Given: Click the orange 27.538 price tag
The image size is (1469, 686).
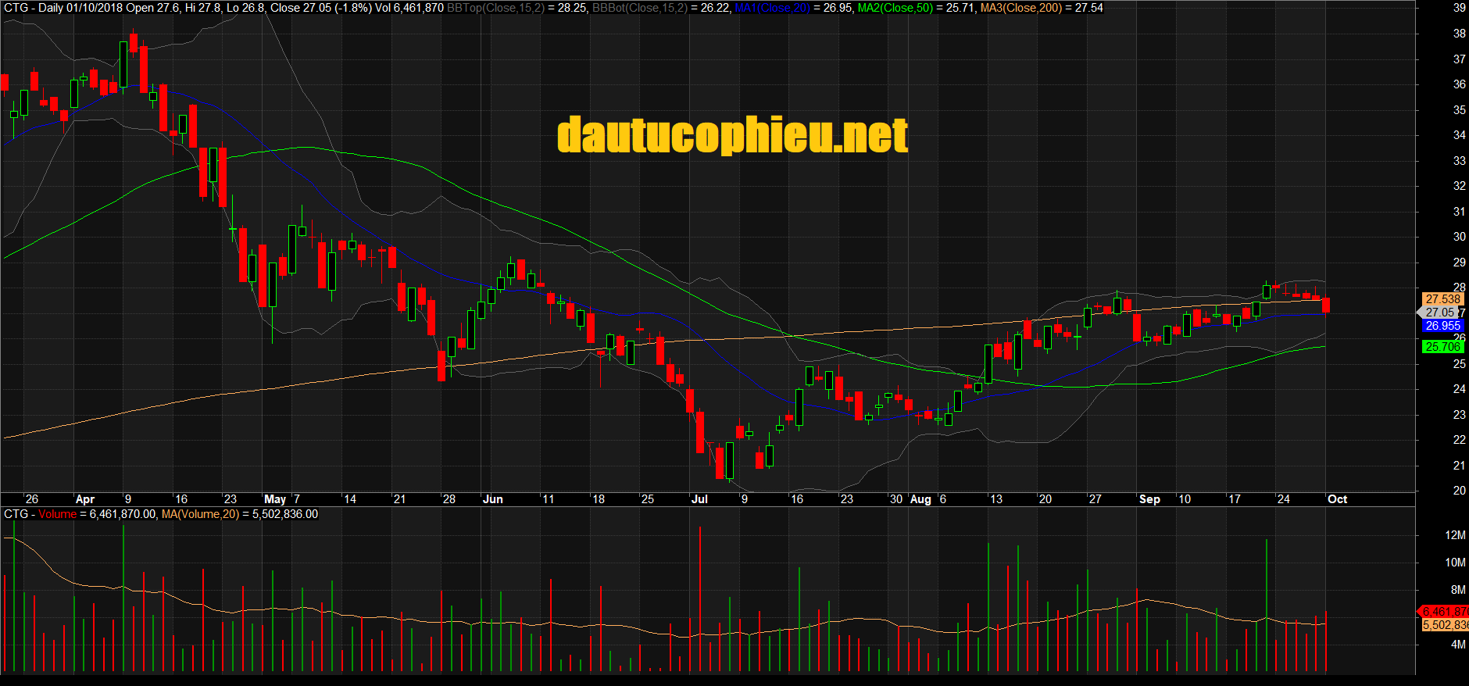Looking at the screenshot, I should point(1442,299).
